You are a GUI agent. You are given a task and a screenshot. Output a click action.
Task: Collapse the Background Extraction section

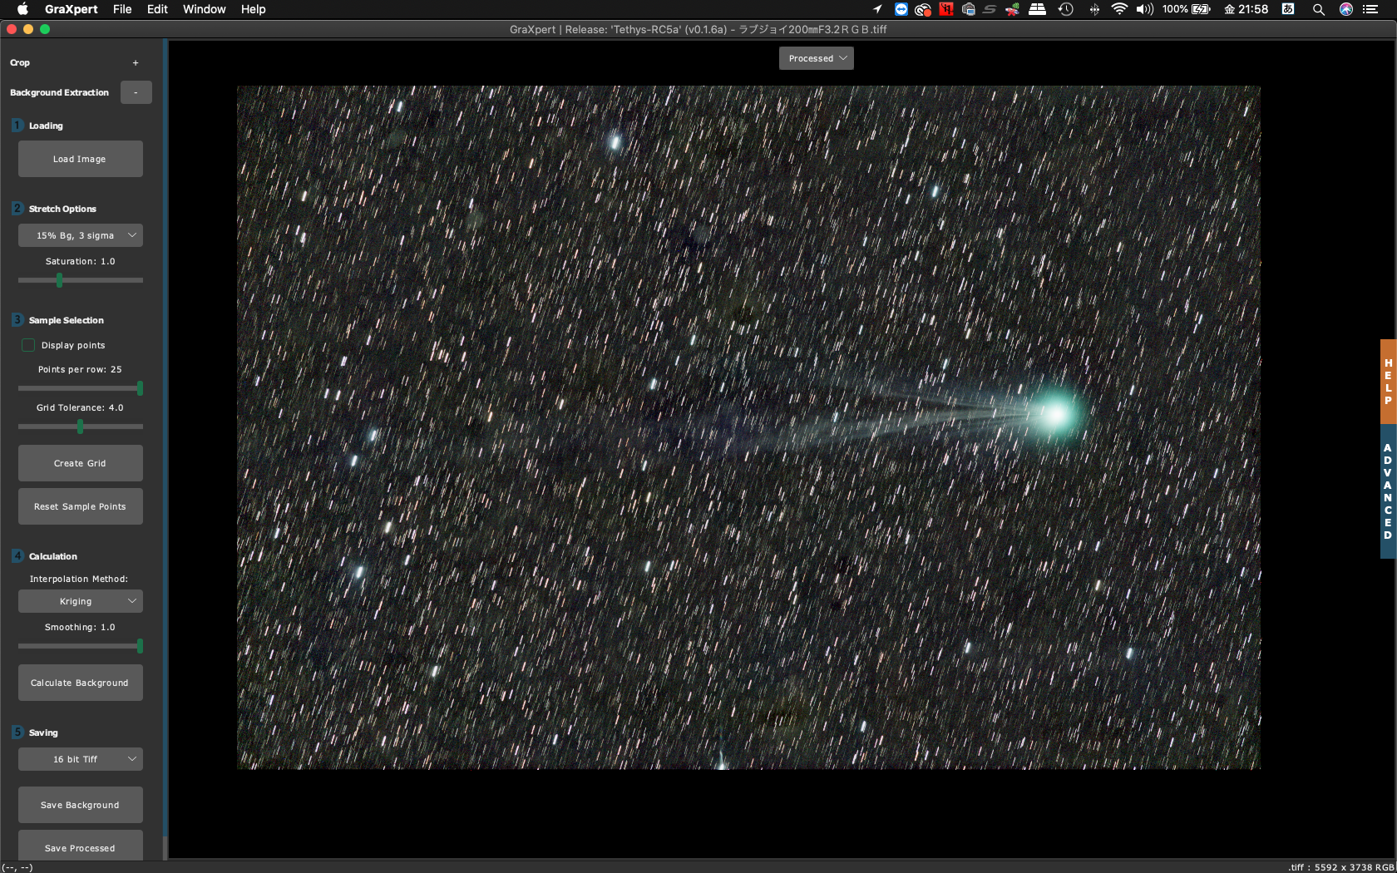pos(136,92)
